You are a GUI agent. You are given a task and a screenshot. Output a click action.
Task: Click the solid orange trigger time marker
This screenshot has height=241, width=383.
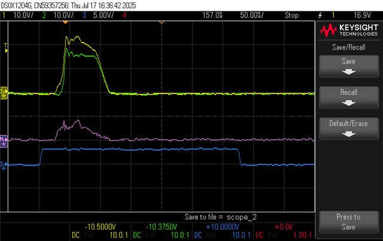coord(65,22)
